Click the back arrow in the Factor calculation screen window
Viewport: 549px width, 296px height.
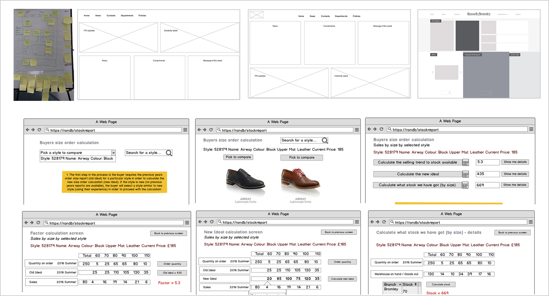pyautogui.click(x=26, y=223)
